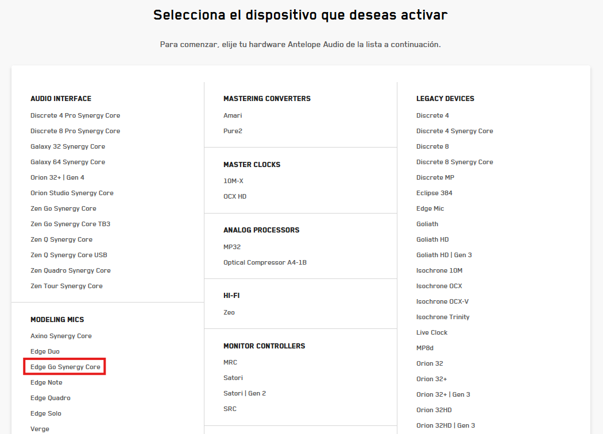Select Edge Solo mic
The width and height of the screenshot is (603, 434).
[46, 414]
